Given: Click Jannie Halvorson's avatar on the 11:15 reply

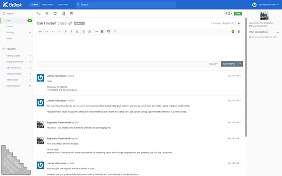Looking at the screenshot, I should (40, 78).
